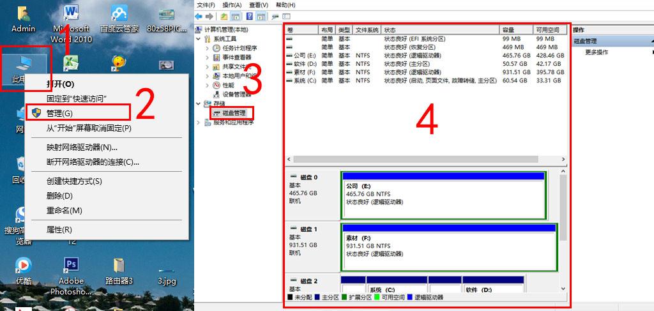
Task: Select 设备管理器 icon in the tree
Action: click(x=217, y=95)
